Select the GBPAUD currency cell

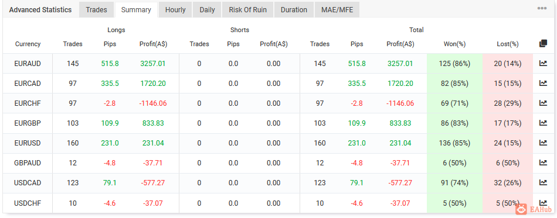pyautogui.click(x=28, y=163)
